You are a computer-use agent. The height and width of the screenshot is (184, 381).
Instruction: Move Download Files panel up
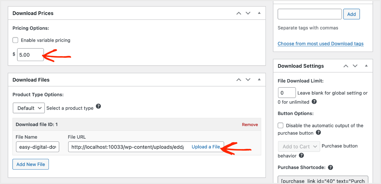[239, 80]
